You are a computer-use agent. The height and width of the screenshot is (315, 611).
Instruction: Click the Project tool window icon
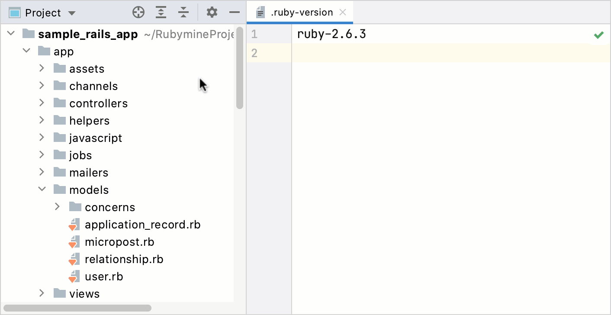click(x=14, y=13)
